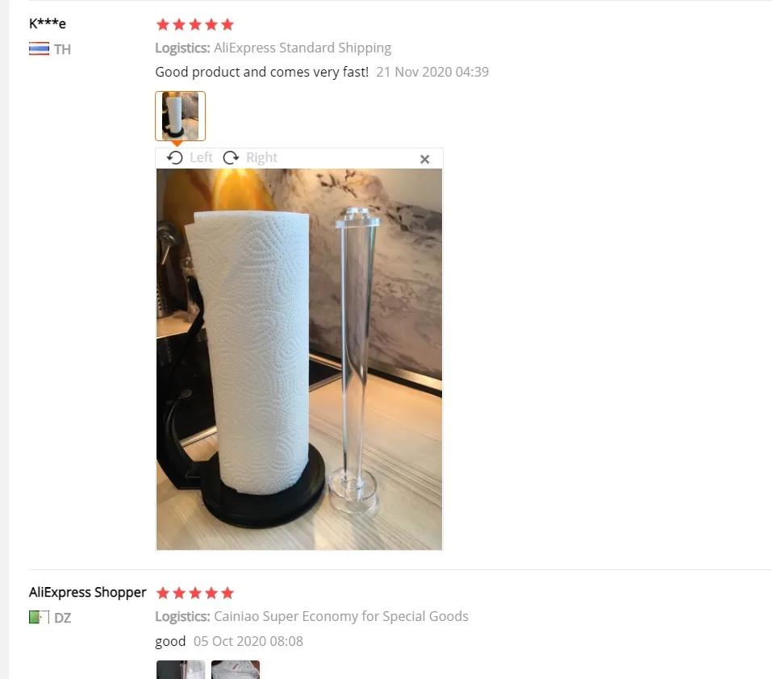Click the '21 Nov 2020 04:39' review date

[432, 72]
